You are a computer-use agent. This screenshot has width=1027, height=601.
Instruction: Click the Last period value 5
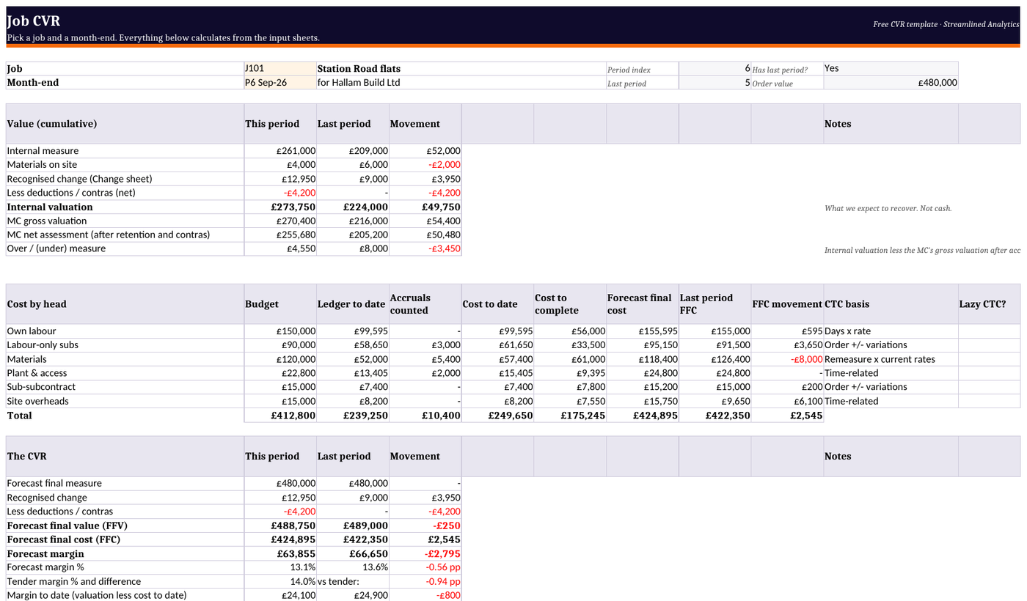click(714, 82)
